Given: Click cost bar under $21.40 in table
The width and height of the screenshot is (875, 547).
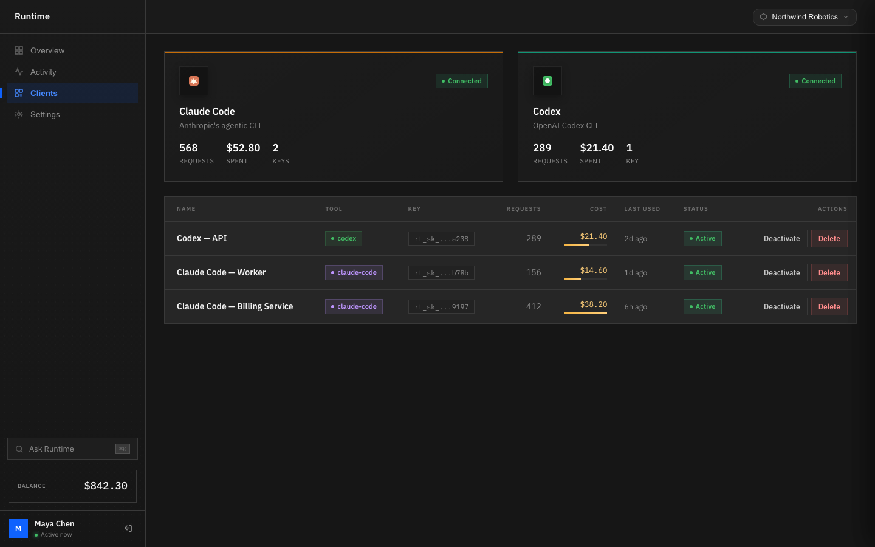Looking at the screenshot, I should tap(586, 245).
